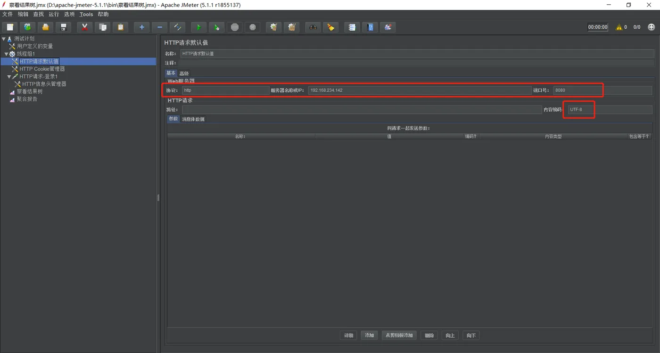The width and height of the screenshot is (660, 353).
Task: Click the 内容类型 column header
Action: 553,136
